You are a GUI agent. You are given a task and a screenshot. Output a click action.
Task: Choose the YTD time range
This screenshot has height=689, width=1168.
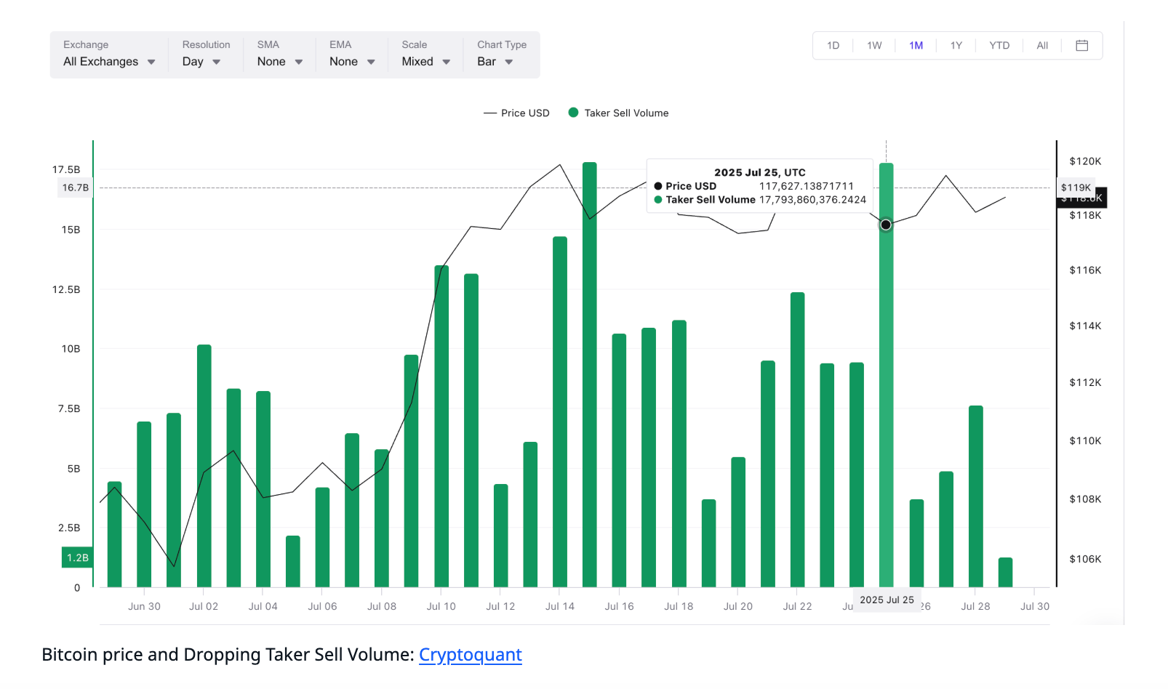pos(999,46)
